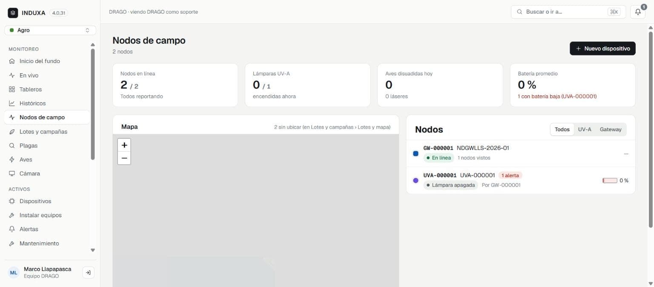Open the GW-000001 gateway node row

[x=521, y=153]
